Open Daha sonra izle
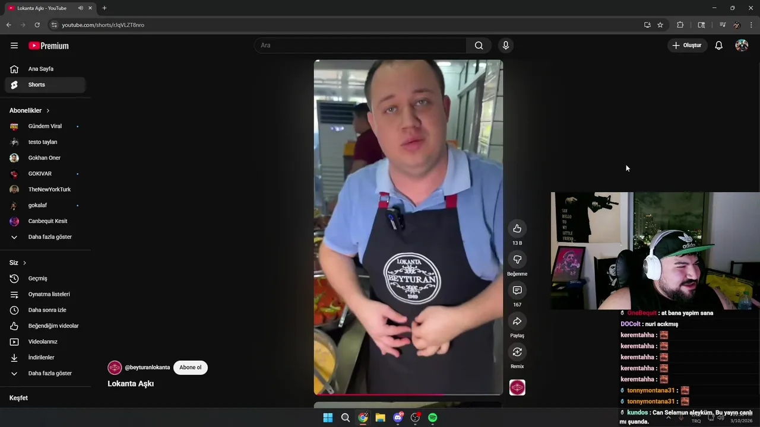Screen dimensions: 760x427 pos(45,310)
